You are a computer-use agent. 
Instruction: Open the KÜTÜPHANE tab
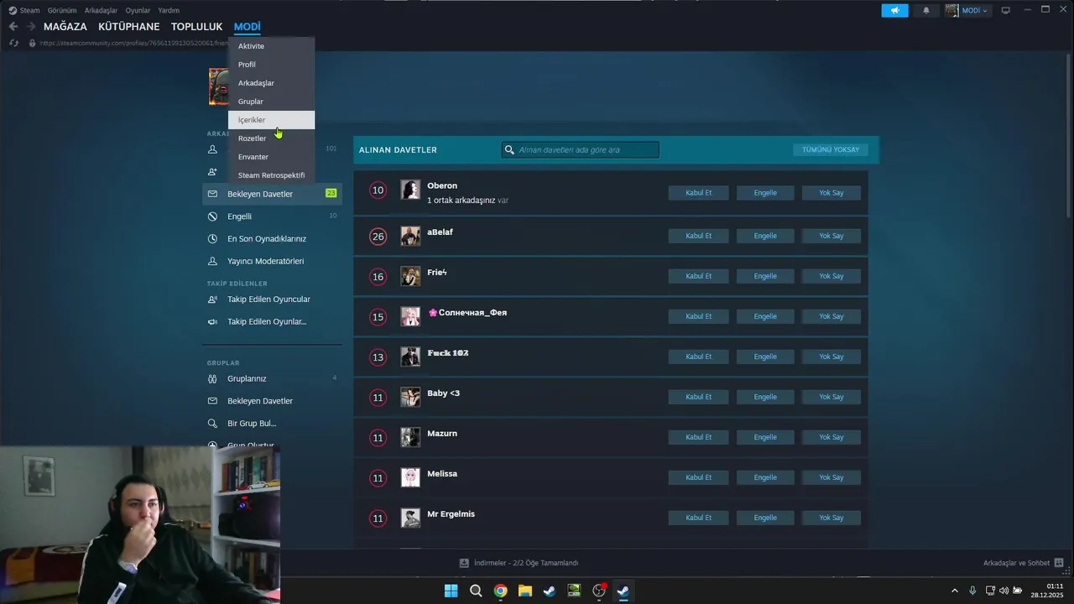[x=128, y=27]
